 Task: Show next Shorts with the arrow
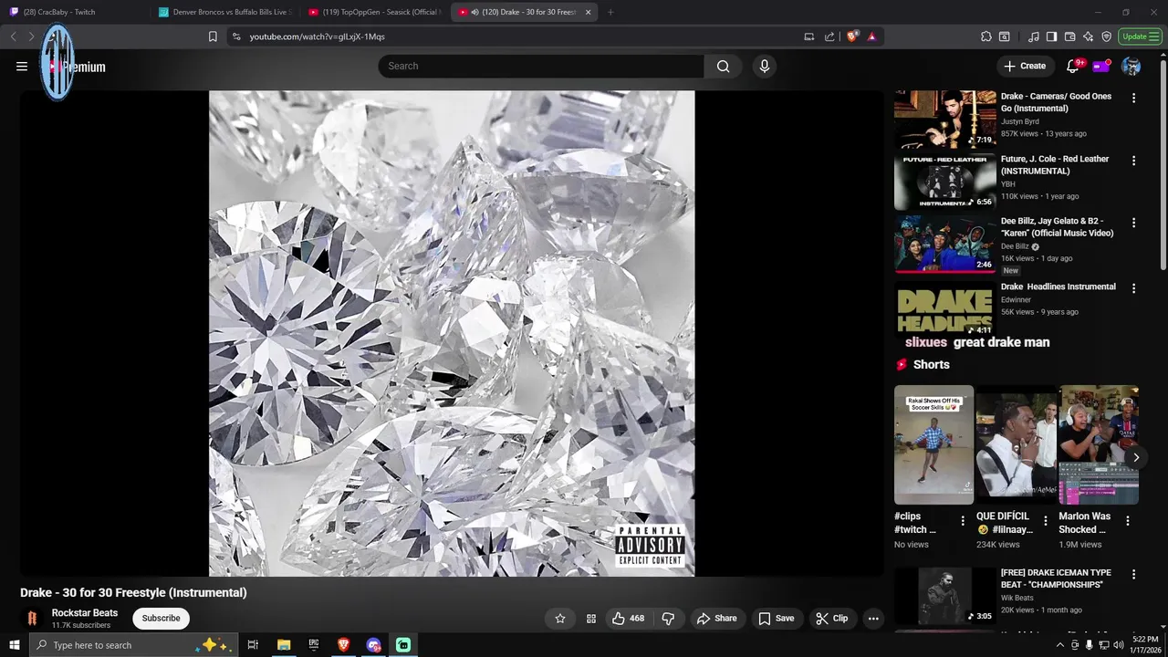tap(1136, 458)
